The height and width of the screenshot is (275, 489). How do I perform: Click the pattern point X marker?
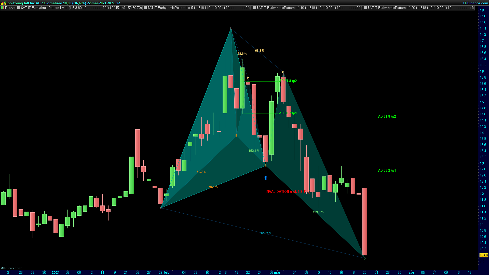[160, 208]
